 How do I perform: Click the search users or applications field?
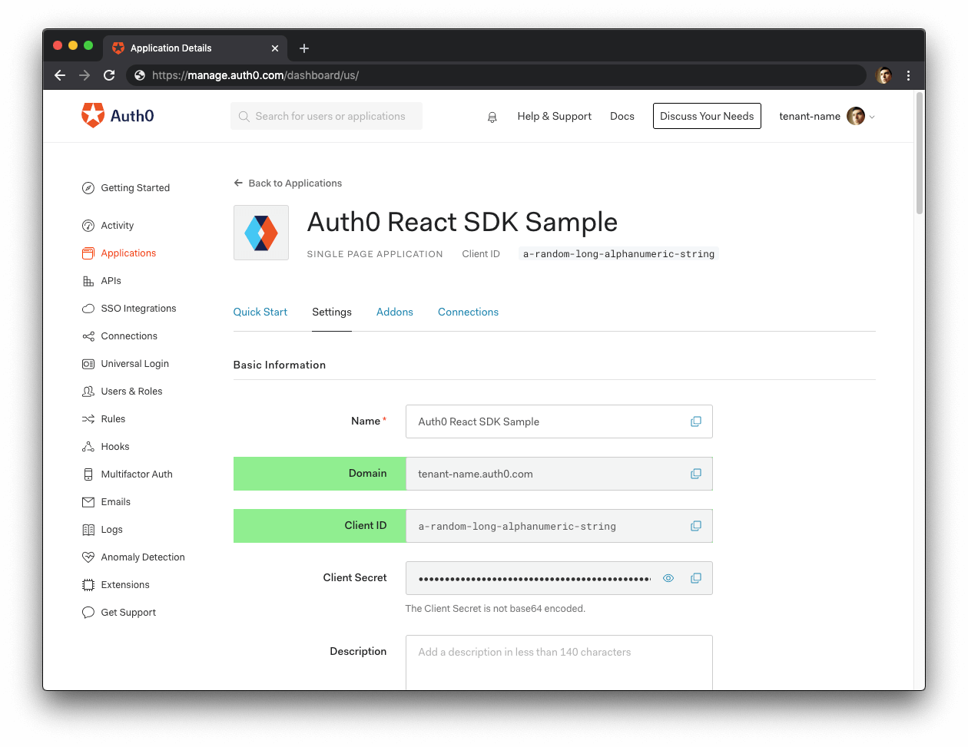click(x=327, y=116)
